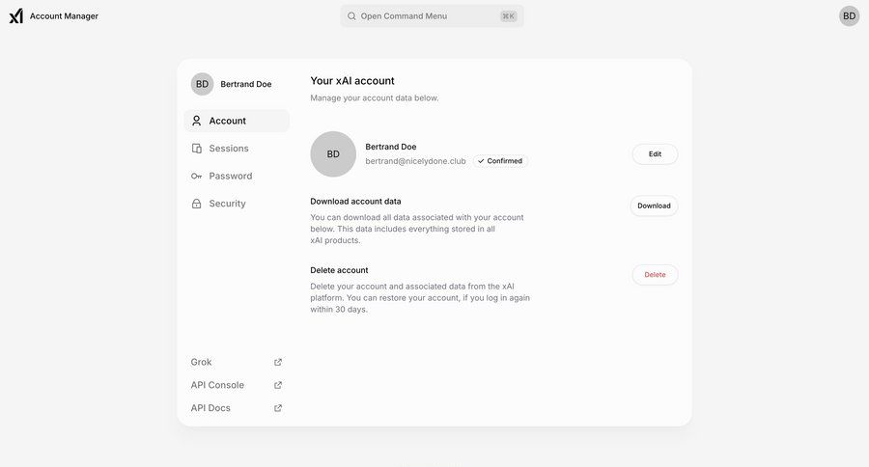Screen dimensions: 869x467
Task: Select the Account person icon in sidebar
Action: 196,121
